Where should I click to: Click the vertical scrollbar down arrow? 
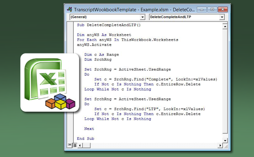(225, 140)
